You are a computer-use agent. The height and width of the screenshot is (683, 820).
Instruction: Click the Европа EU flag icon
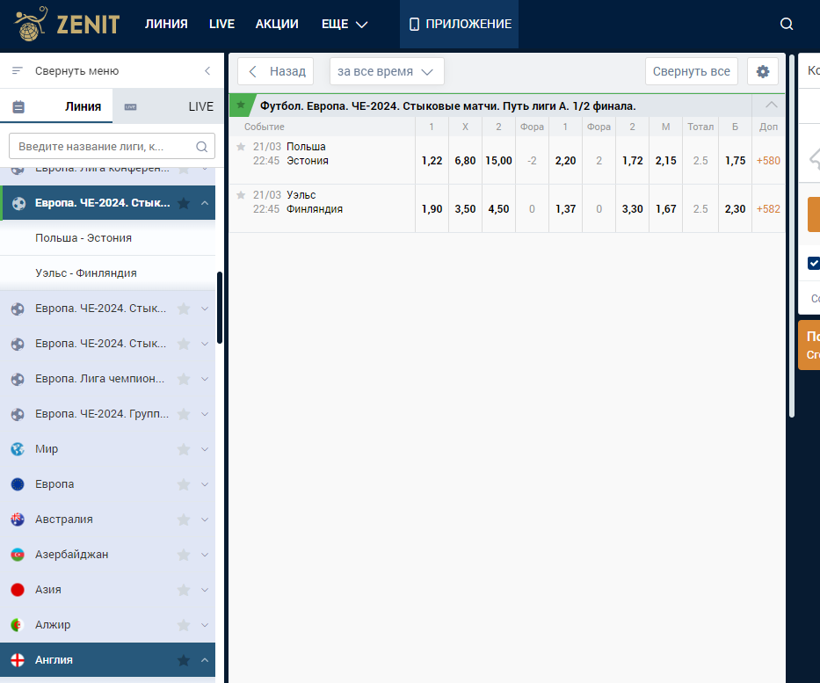tap(18, 484)
